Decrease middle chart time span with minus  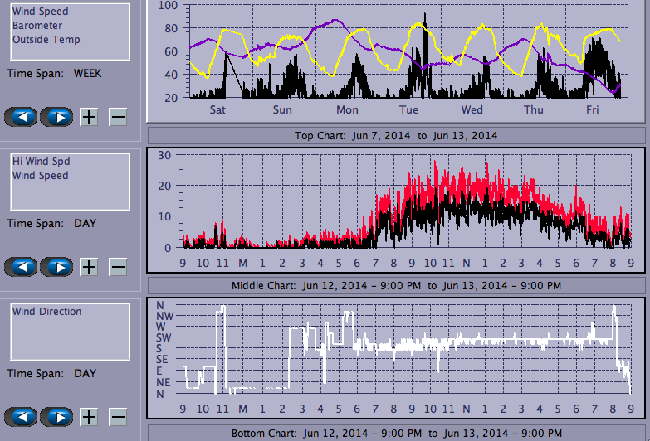click(x=118, y=267)
